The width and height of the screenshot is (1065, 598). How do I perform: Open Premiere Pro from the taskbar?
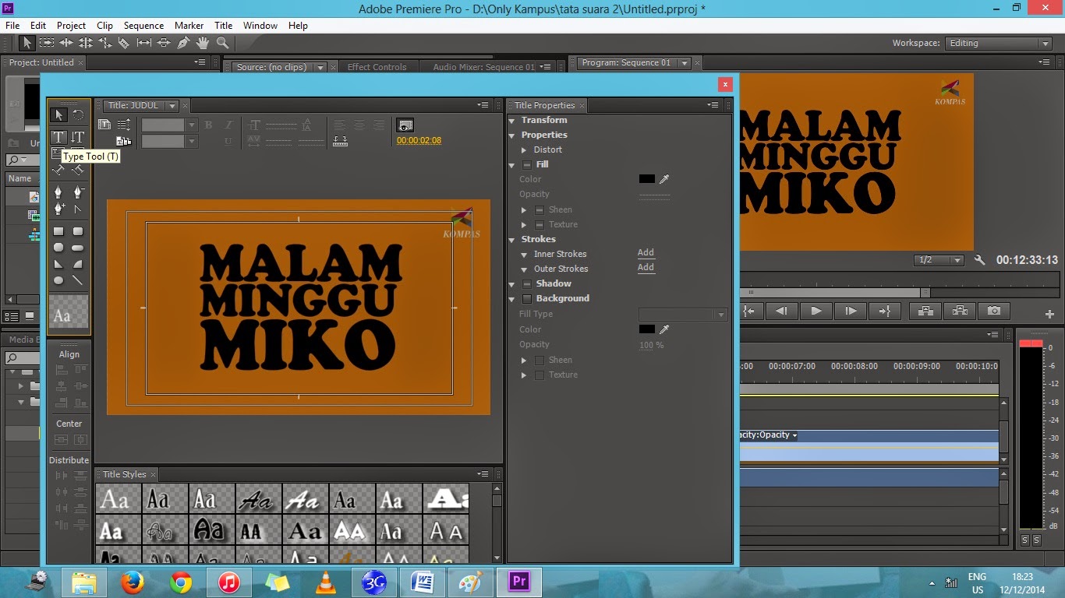click(x=518, y=582)
